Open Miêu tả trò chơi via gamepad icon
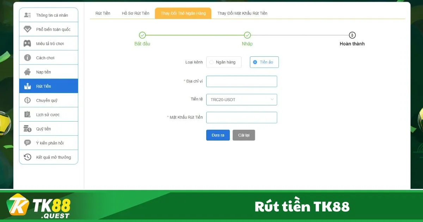 tap(27, 43)
